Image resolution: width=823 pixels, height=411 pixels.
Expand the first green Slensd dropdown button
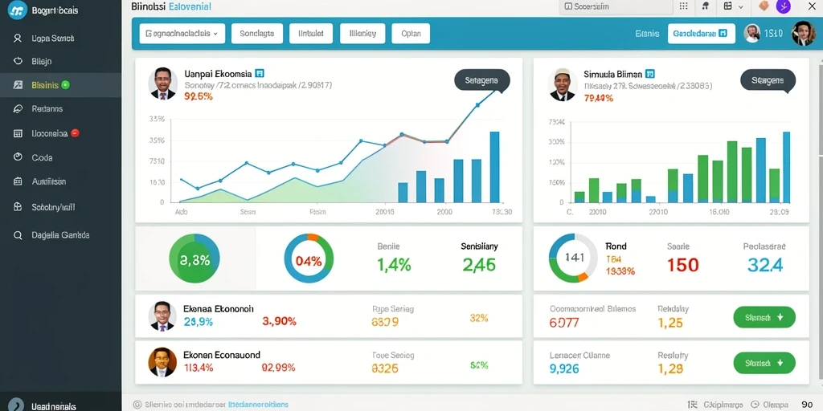click(x=764, y=318)
